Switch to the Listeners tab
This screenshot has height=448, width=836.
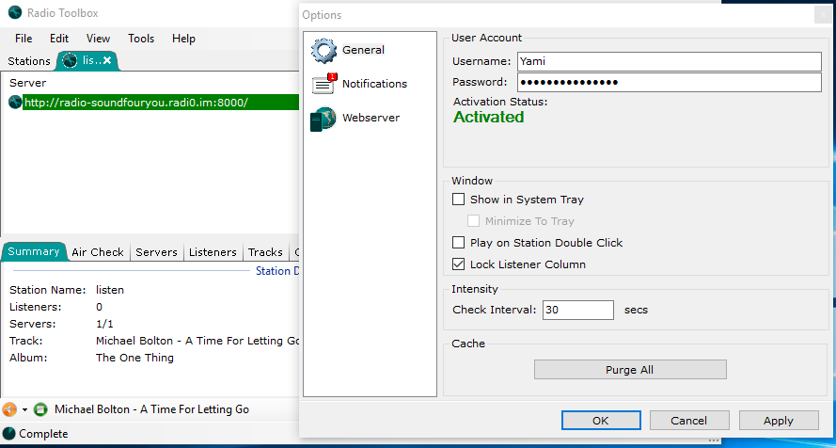213,252
